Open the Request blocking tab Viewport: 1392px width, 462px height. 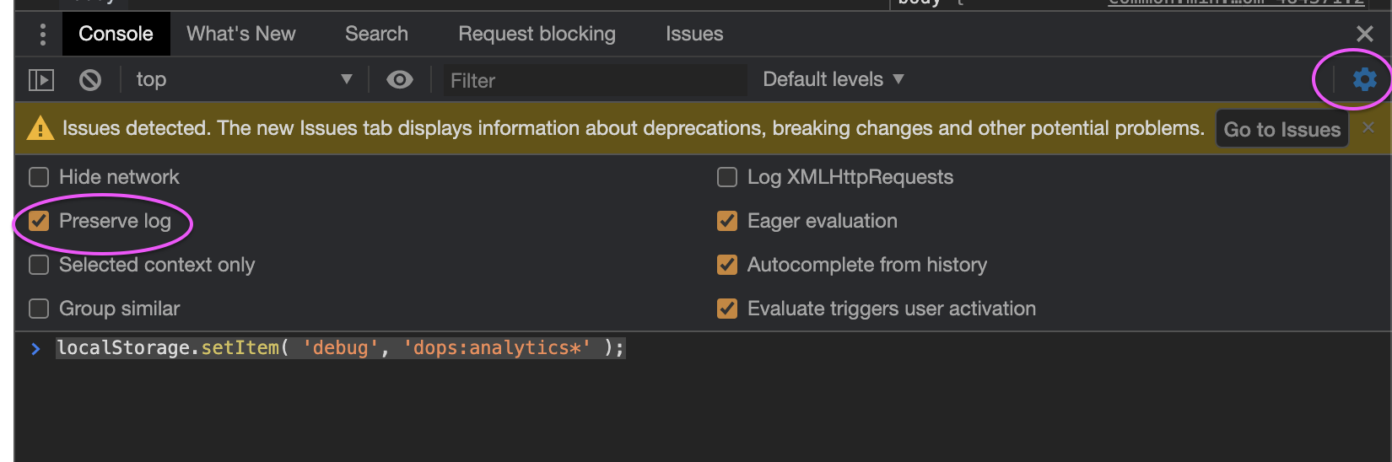coord(537,34)
